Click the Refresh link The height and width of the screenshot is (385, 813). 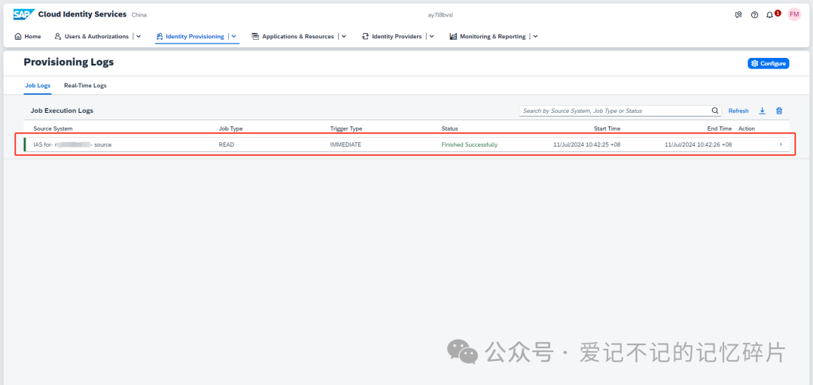tap(738, 111)
